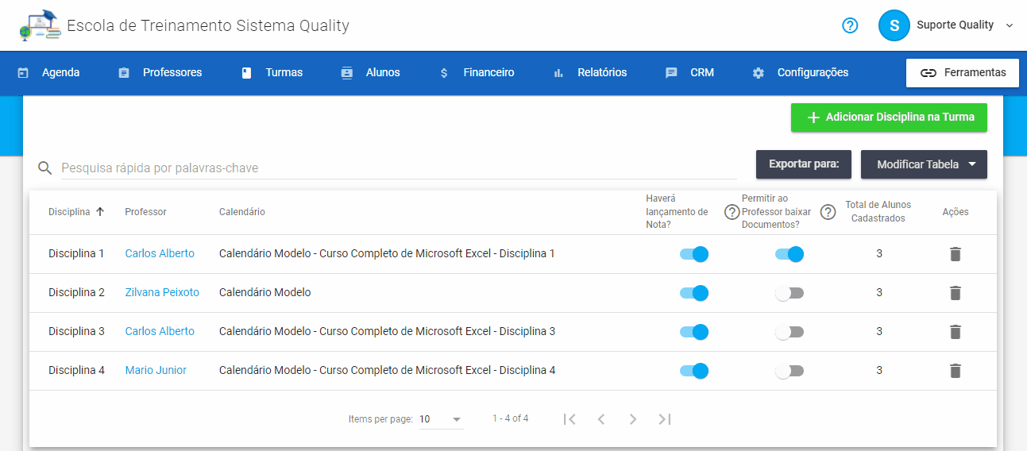Toggle Nota switch for Disciplina 4
This screenshot has width=1027, height=451.
[x=694, y=371]
